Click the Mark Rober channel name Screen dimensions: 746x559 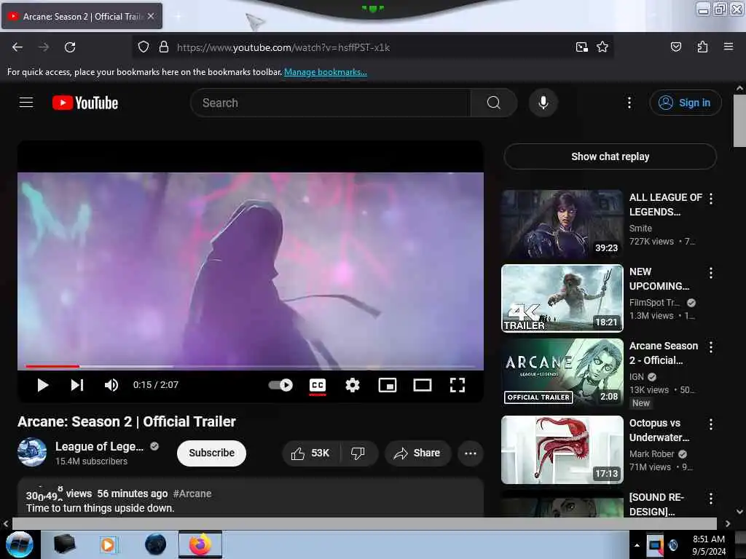651,454
